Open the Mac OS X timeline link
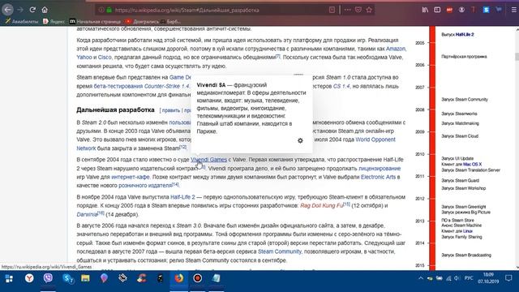Screen dimensions: 519x292 pos(472,164)
